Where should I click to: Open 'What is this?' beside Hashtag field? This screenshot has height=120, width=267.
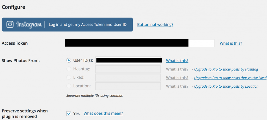point(177,69)
